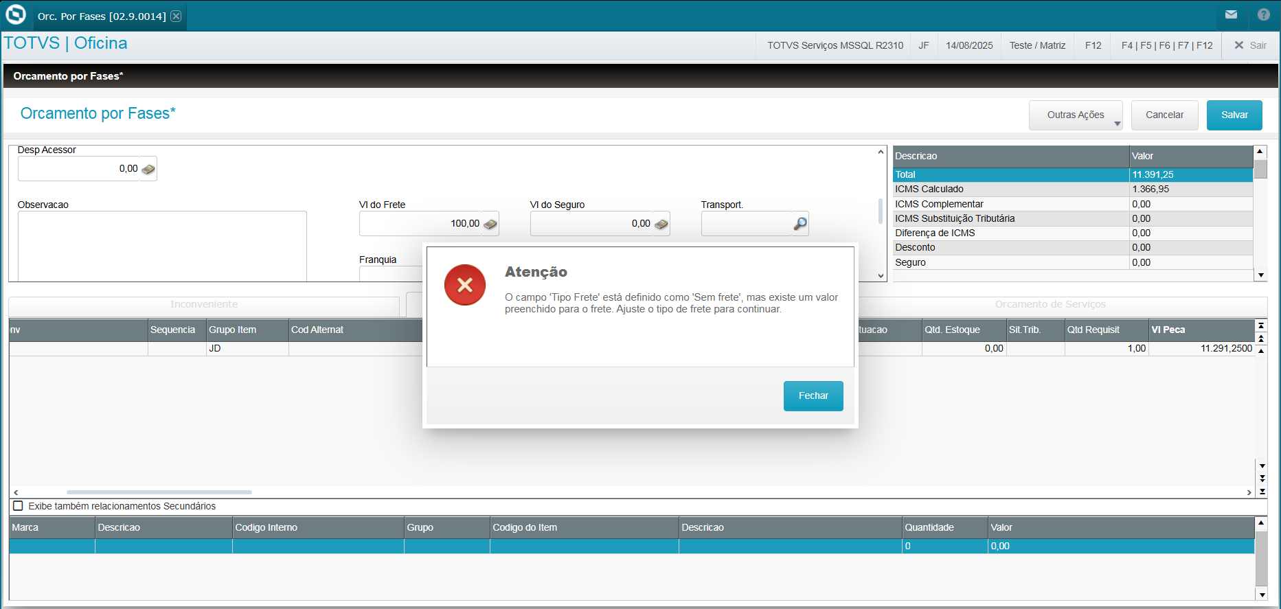Click the TOTVS logo icon
Screen dimensions: 1281x609
click(15, 15)
